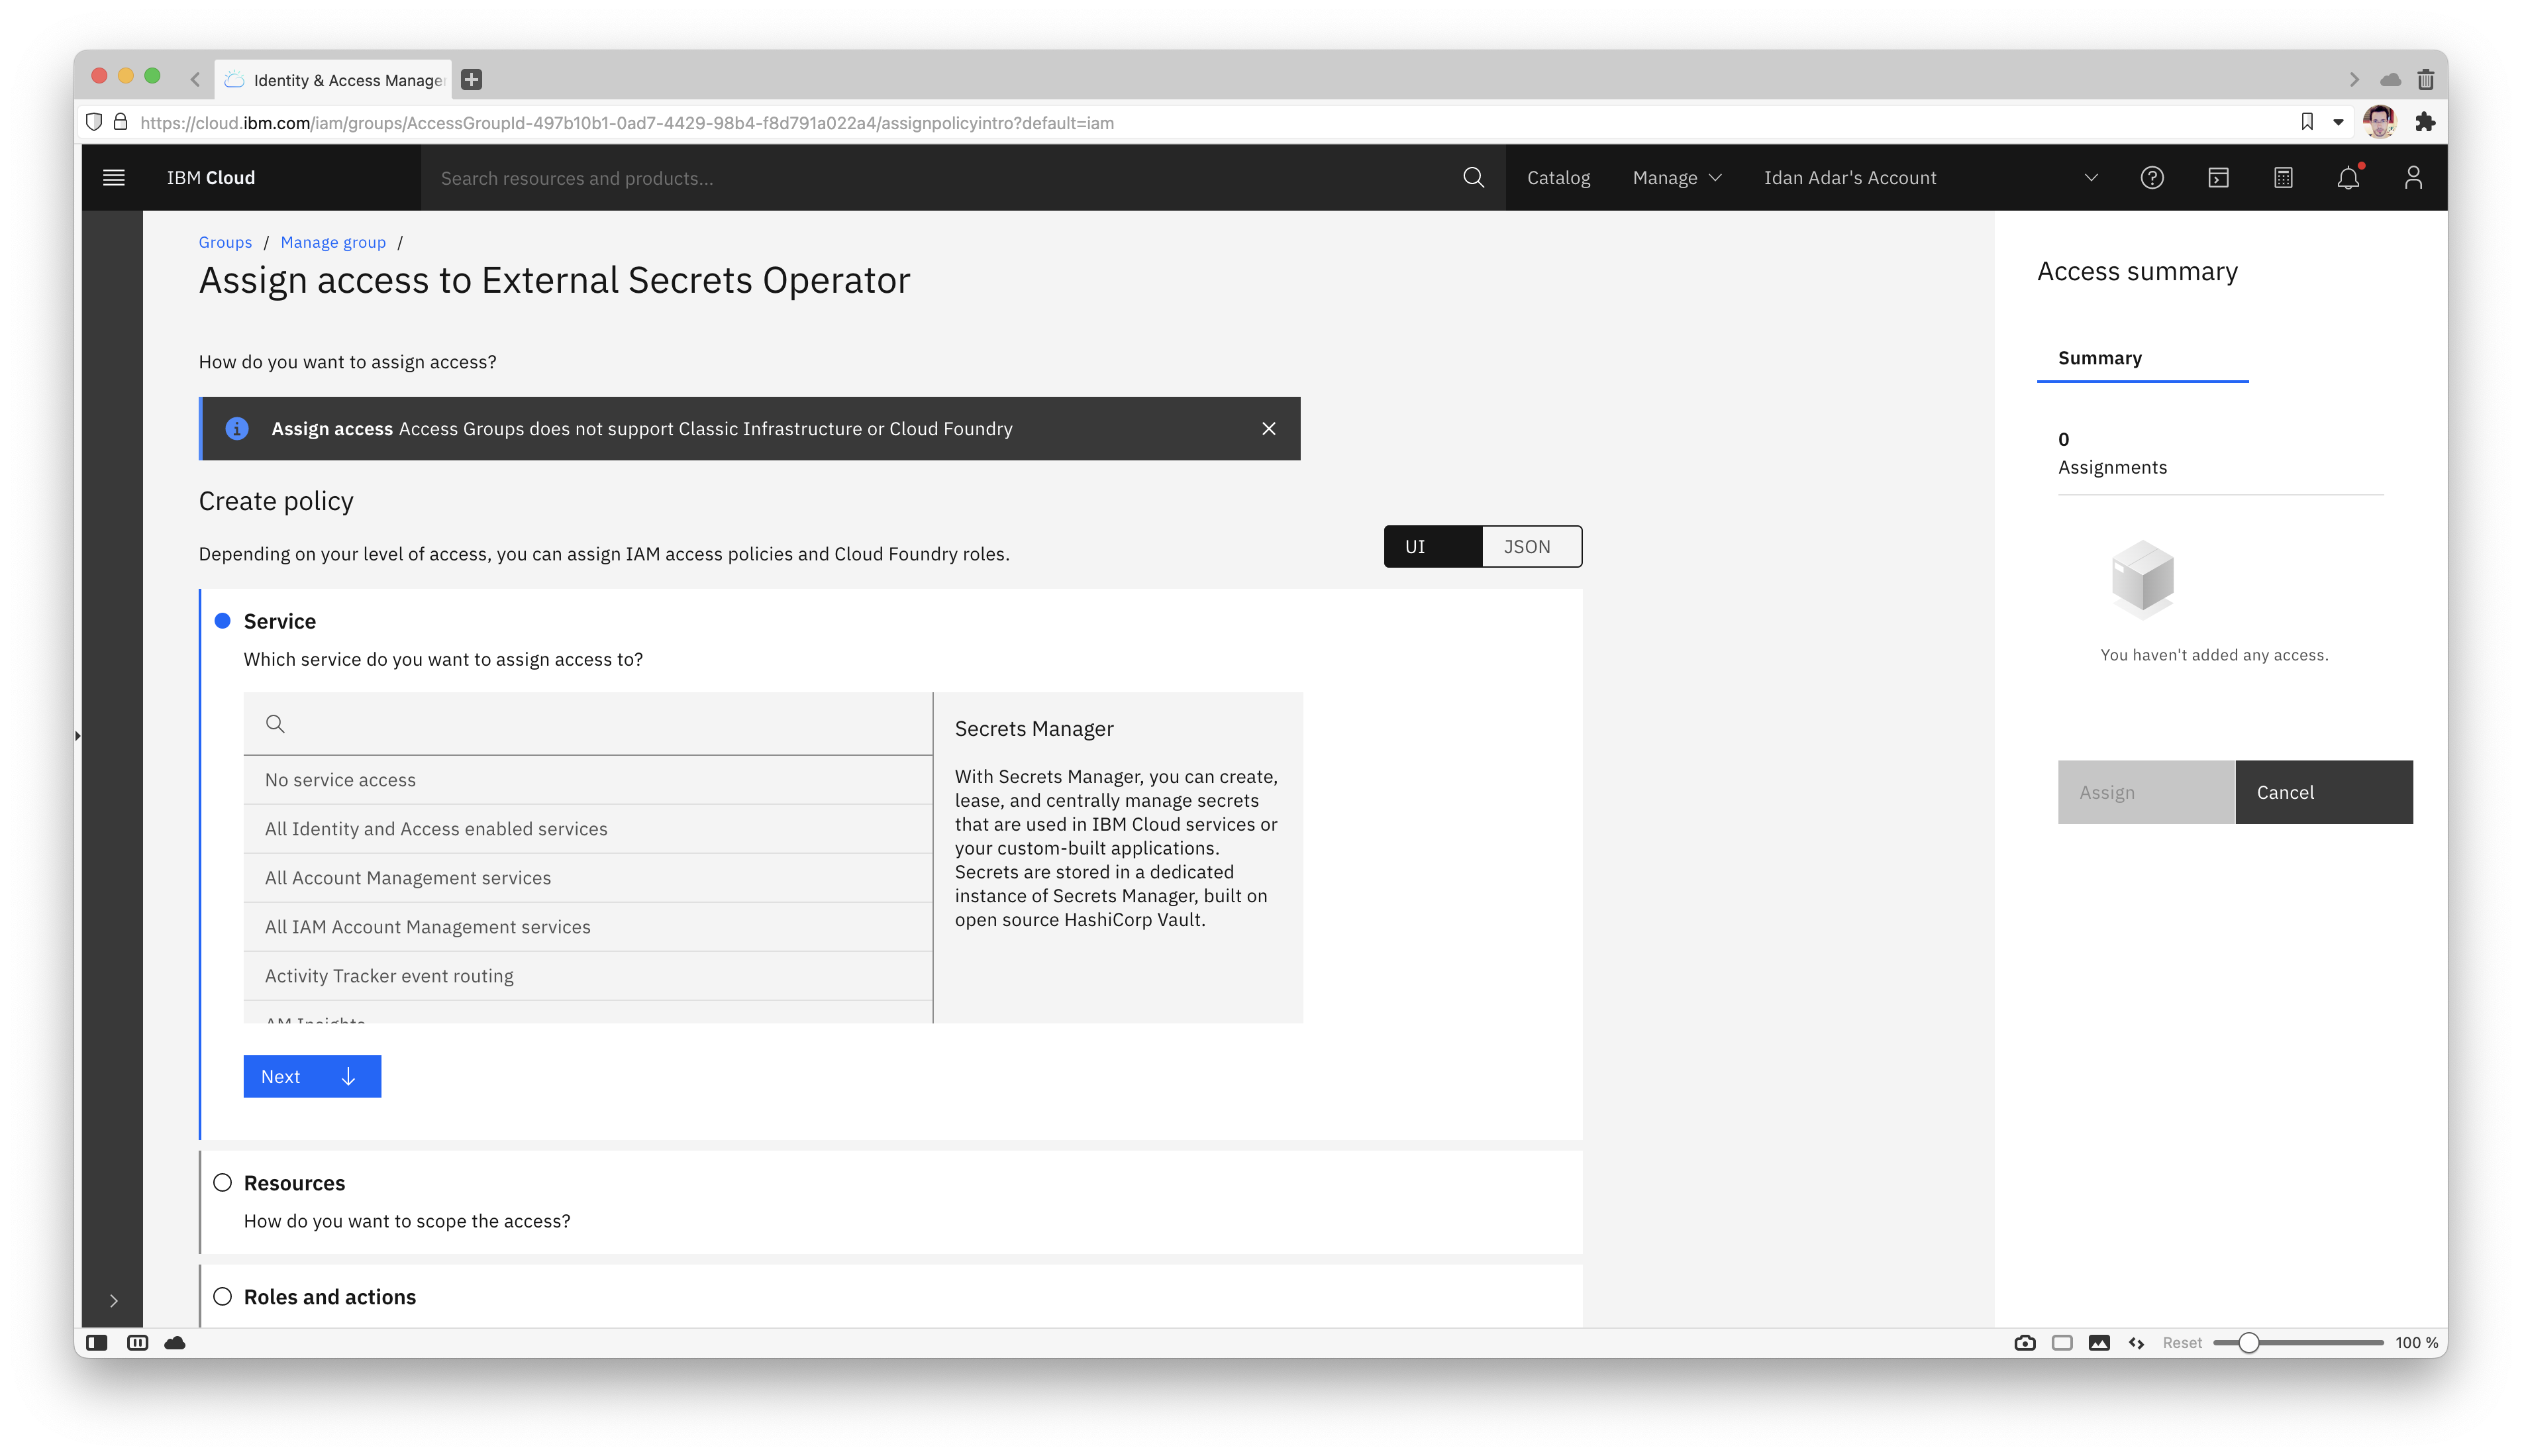The height and width of the screenshot is (1456, 2522).
Task: Open the account switcher dropdown chevron
Action: pyautogui.click(x=2090, y=178)
